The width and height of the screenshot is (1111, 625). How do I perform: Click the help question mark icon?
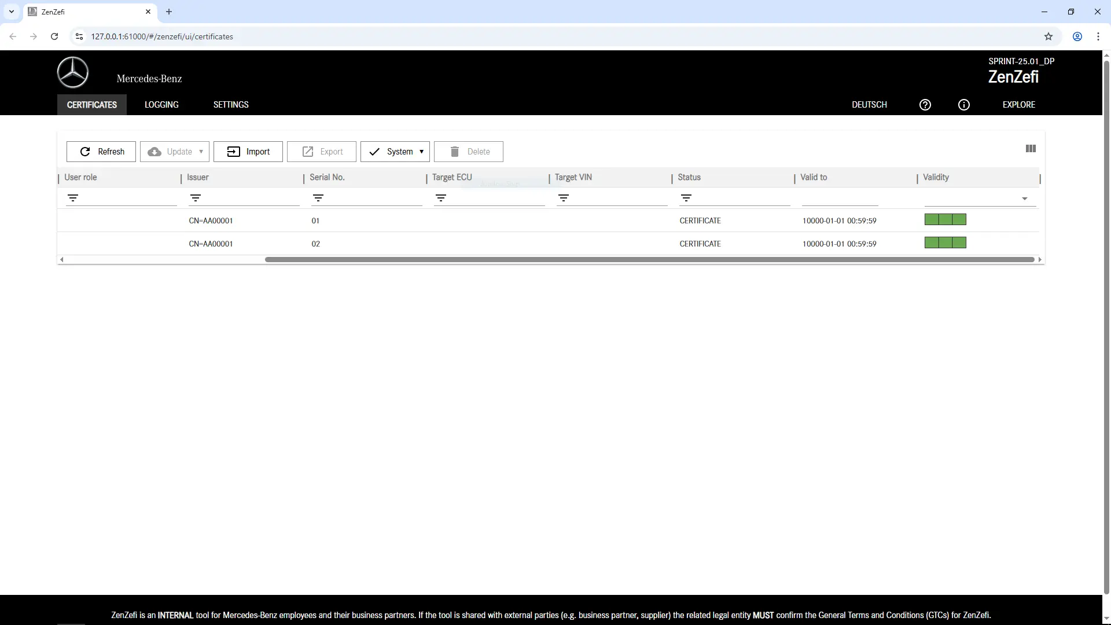pos(925,105)
